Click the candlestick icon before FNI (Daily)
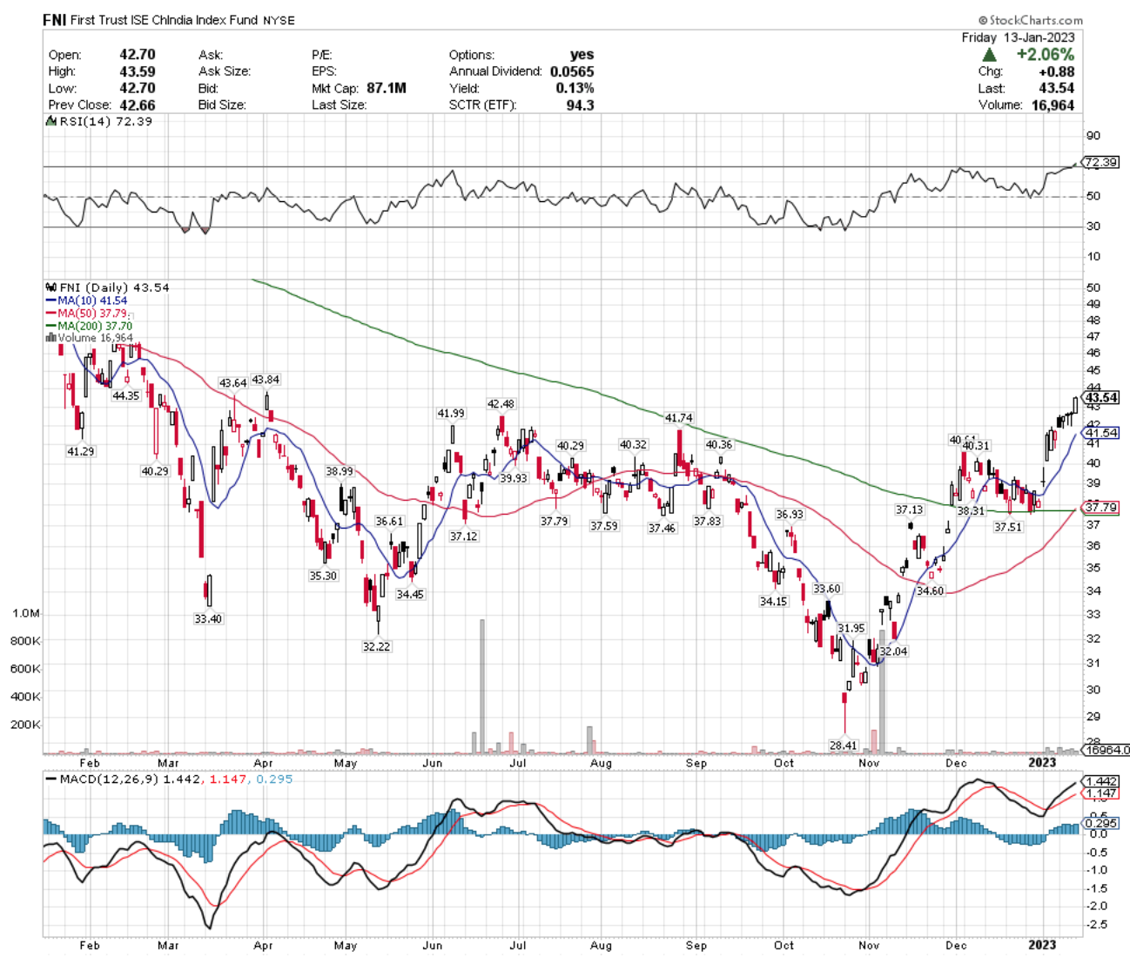Screen dimensions: 1130x958 (x=51, y=287)
